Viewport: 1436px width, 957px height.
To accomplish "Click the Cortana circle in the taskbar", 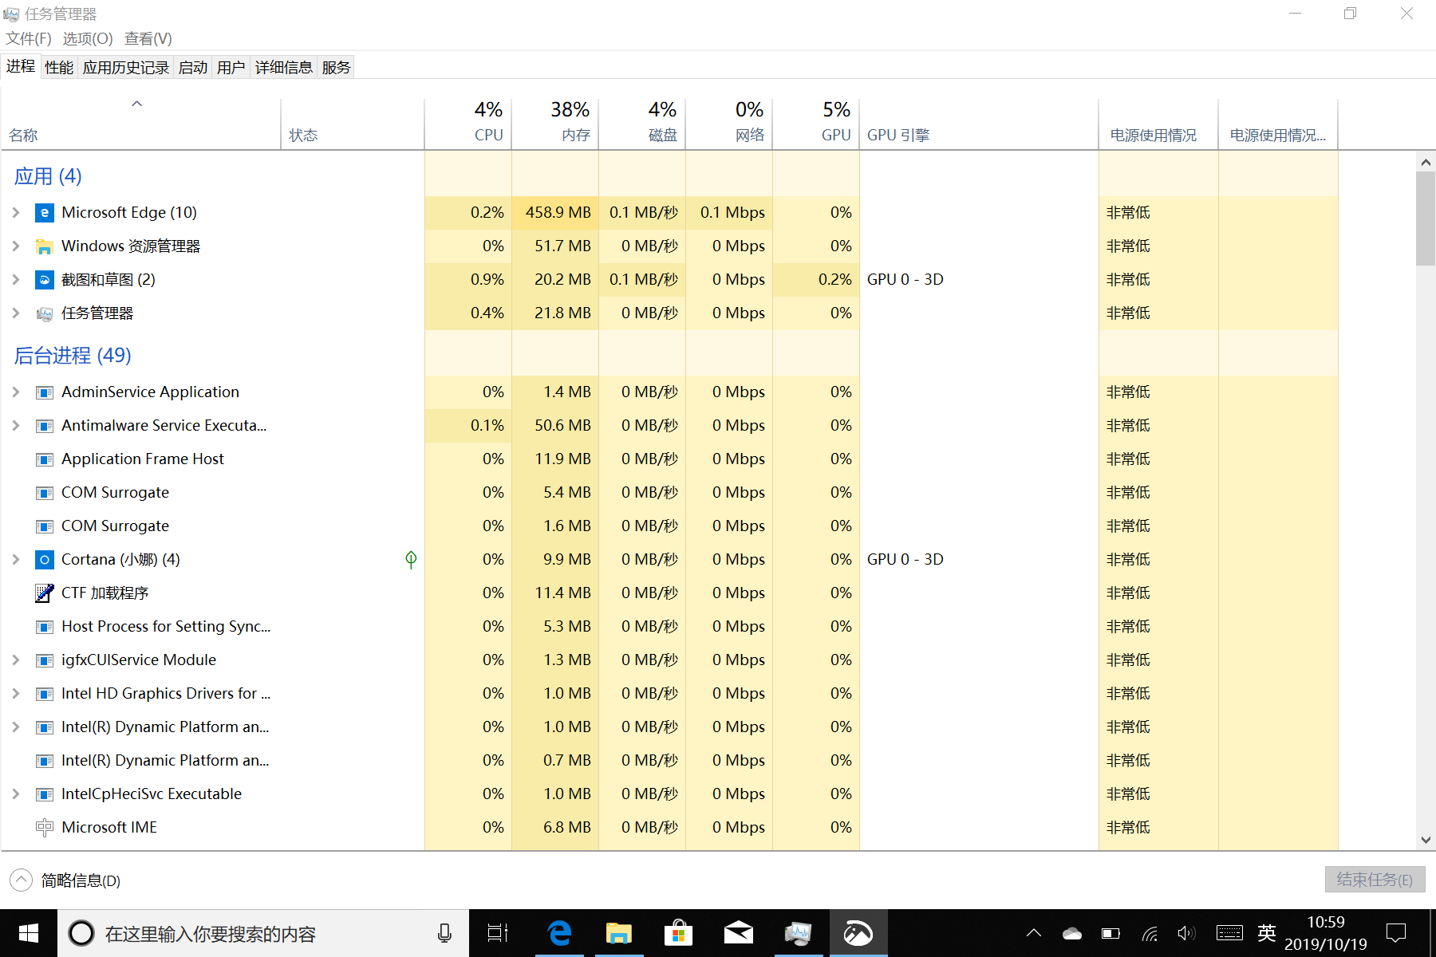I will 81,933.
